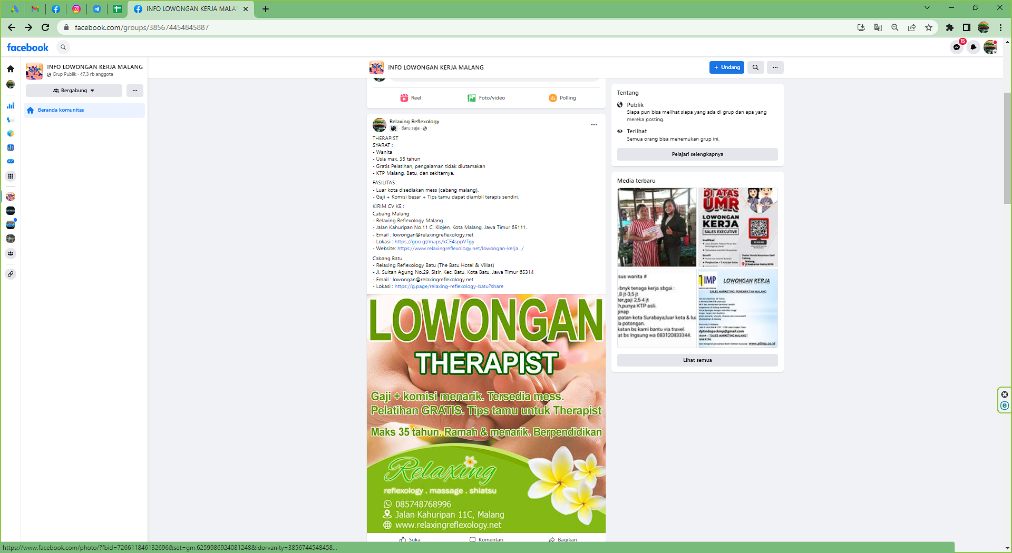Click the Facebook logo
The image size is (1012, 553).
(x=27, y=47)
